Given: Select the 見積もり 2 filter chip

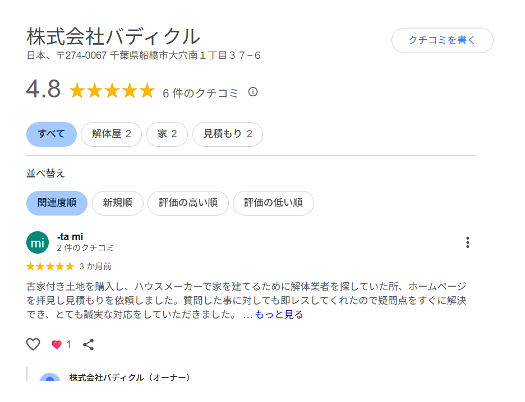Looking at the screenshot, I should [x=227, y=134].
